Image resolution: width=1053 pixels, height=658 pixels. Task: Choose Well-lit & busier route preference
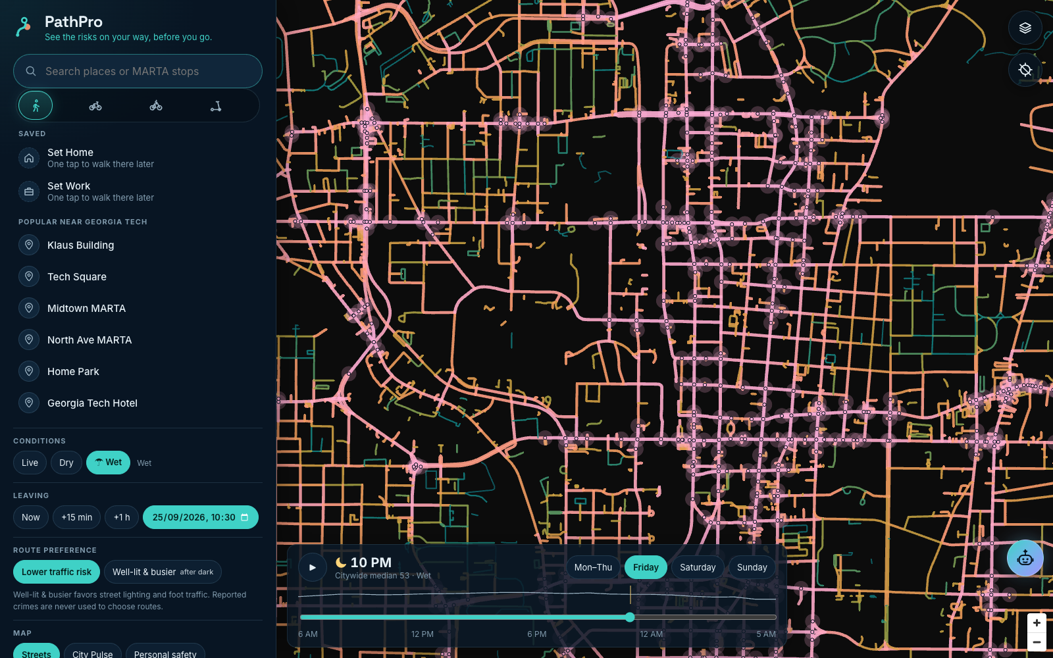pyautogui.click(x=163, y=572)
